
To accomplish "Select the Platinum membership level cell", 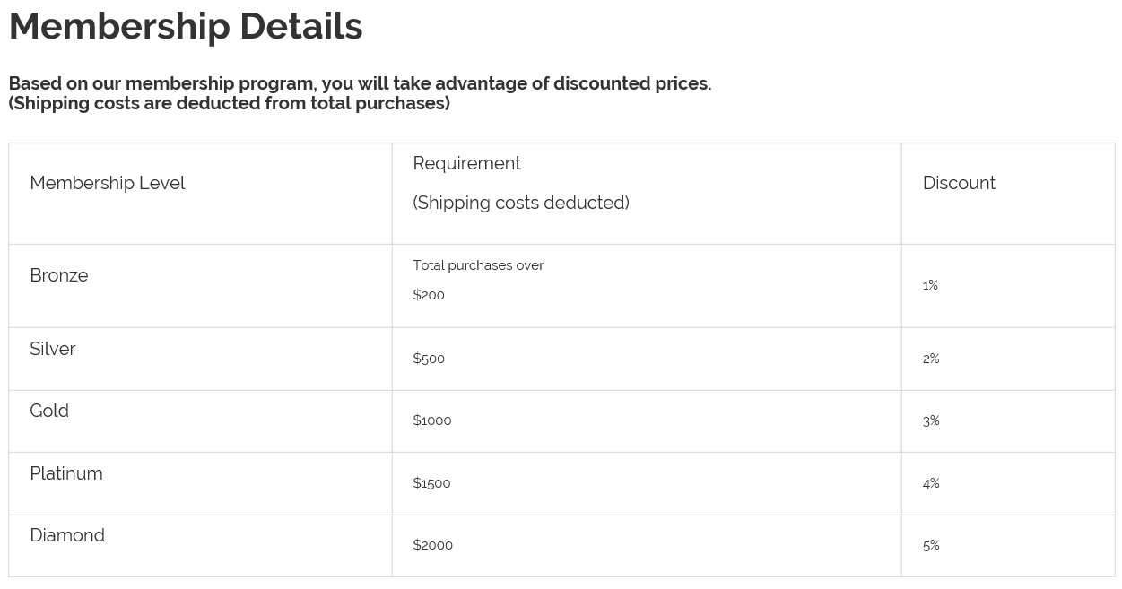I will [x=66, y=473].
